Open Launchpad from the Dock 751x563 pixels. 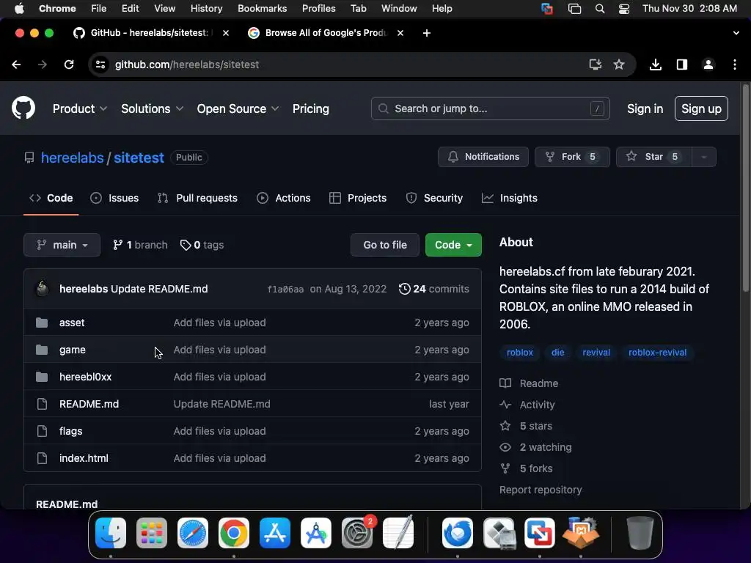coord(152,533)
